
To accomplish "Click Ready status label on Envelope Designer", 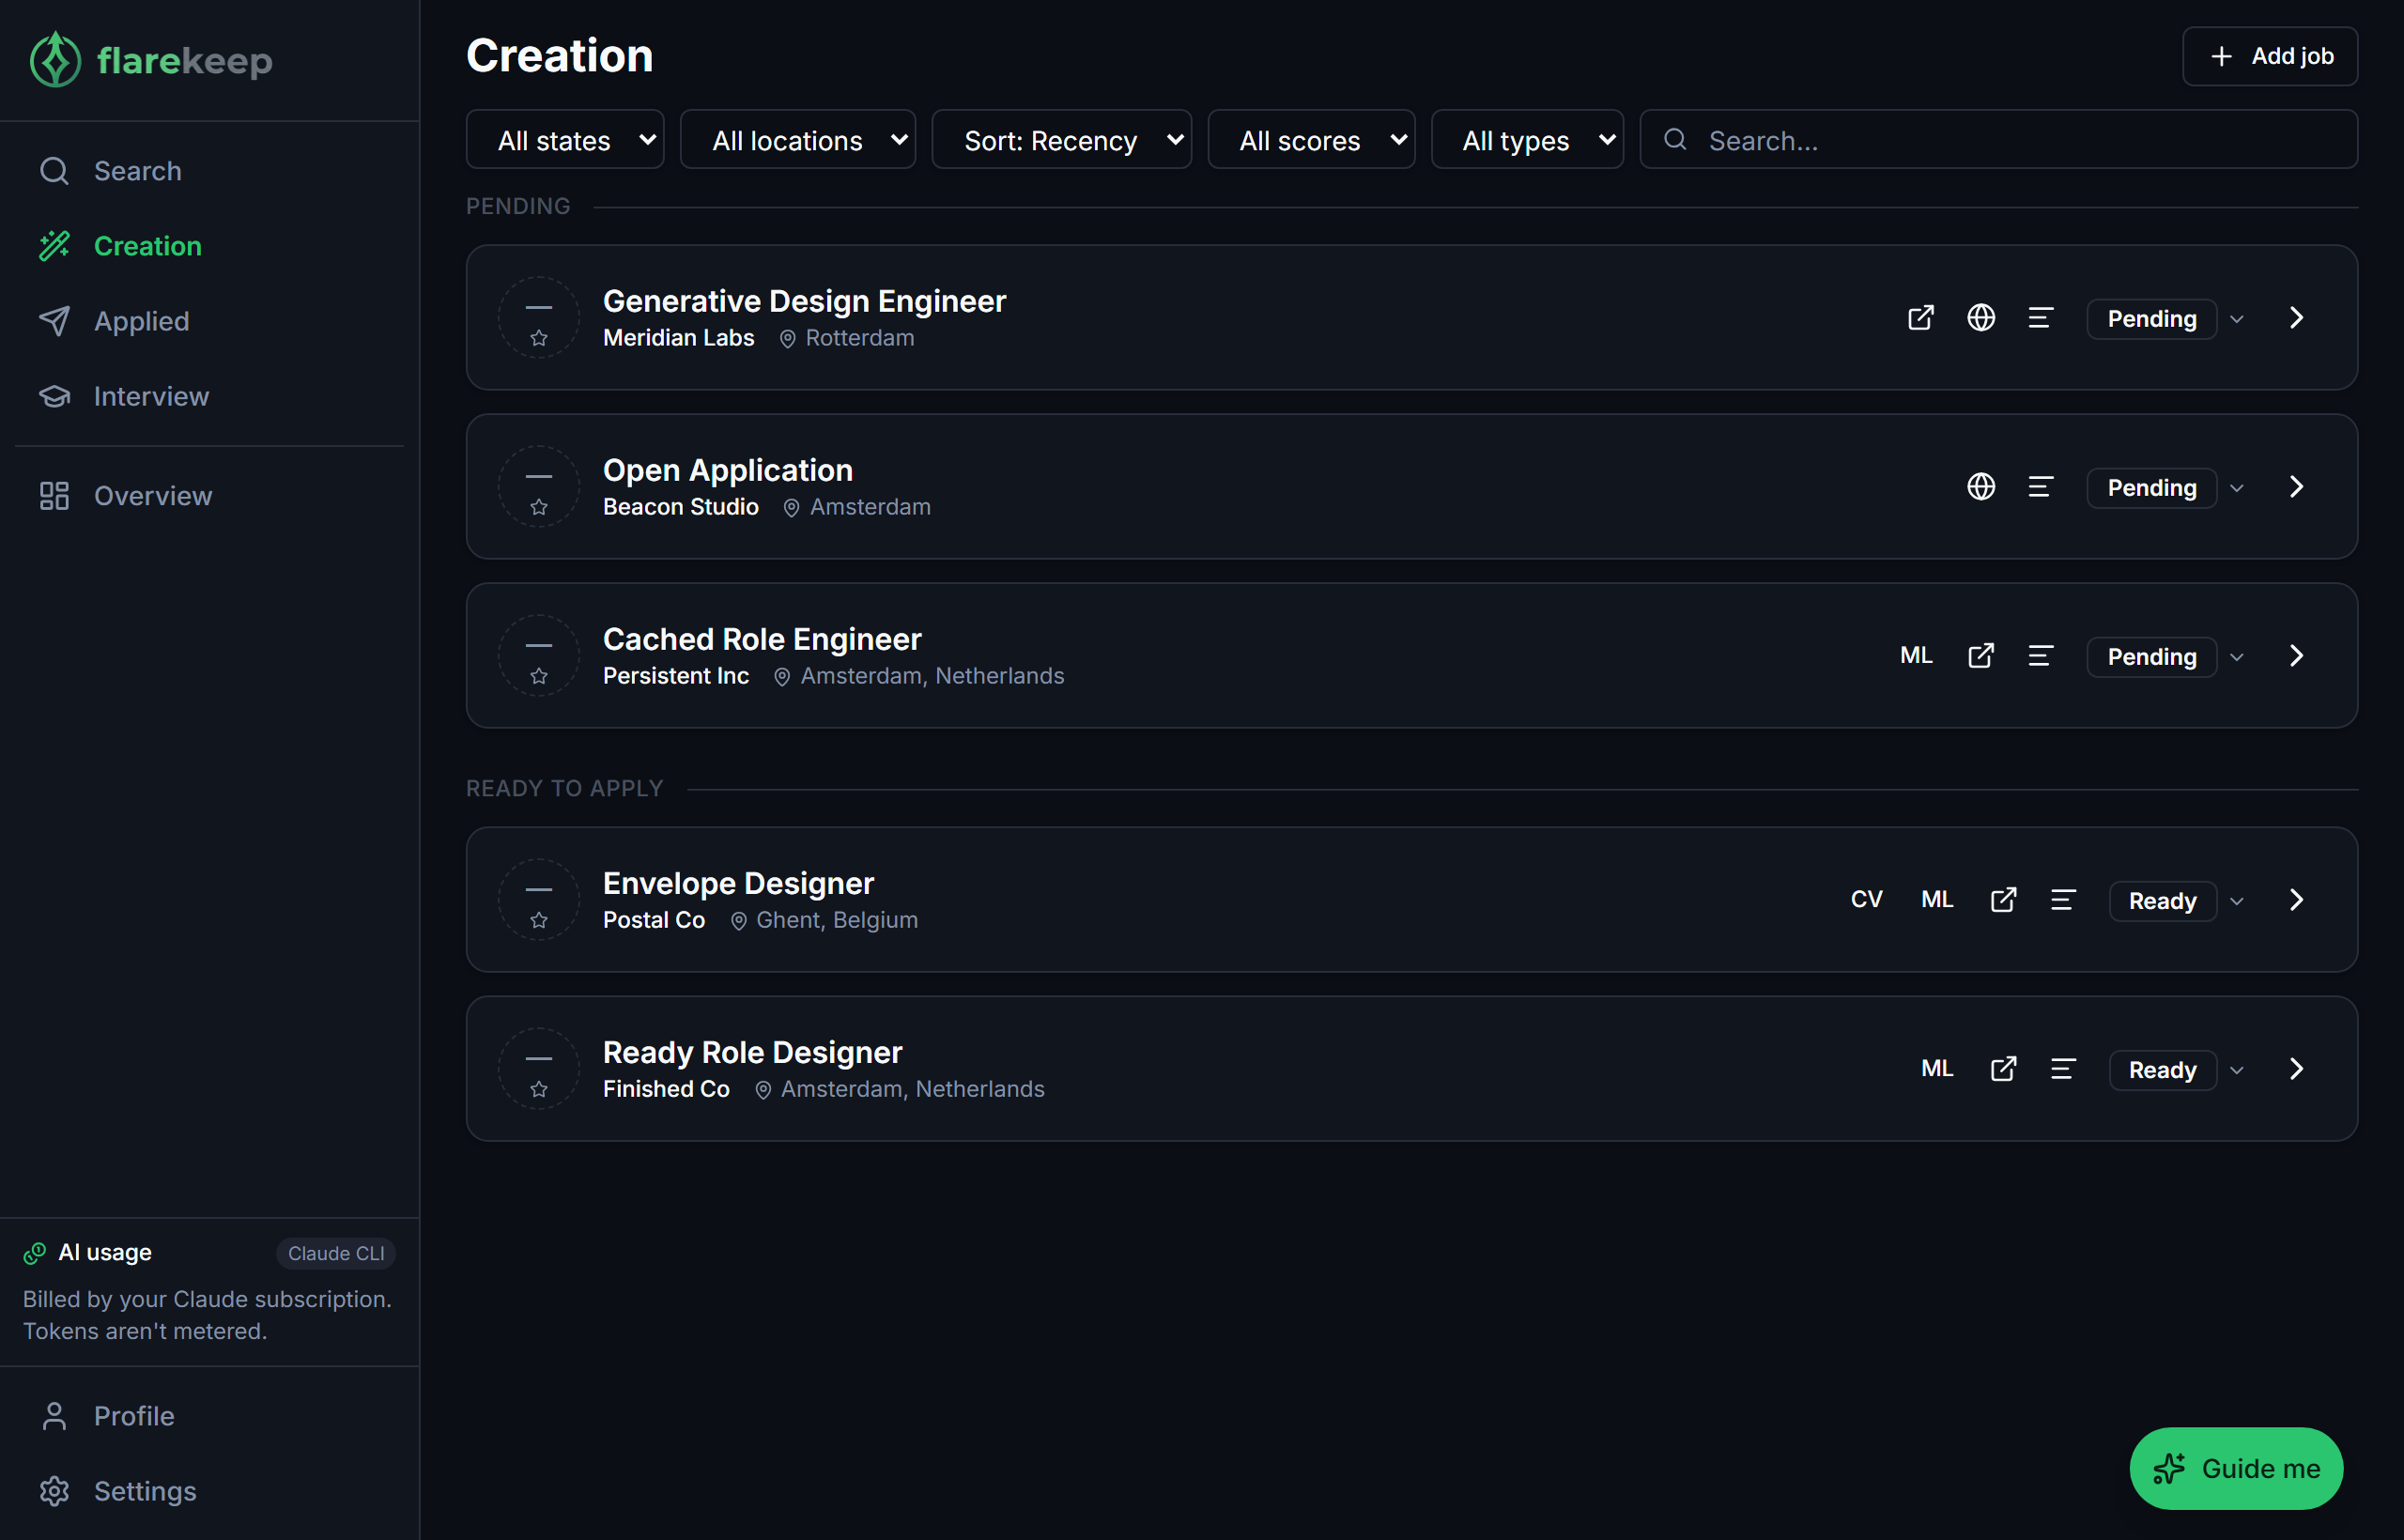I will pos(2163,901).
